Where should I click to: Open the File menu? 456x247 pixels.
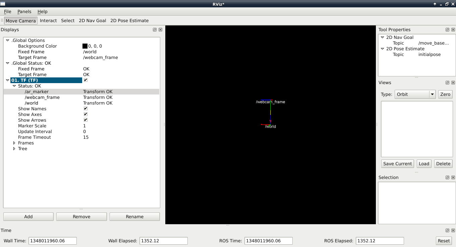[7, 12]
